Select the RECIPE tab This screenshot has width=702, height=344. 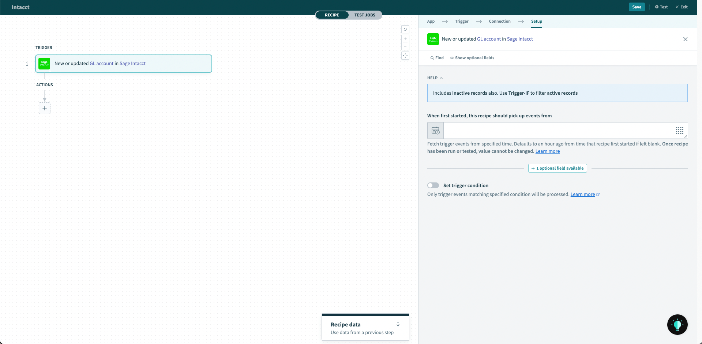(x=331, y=15)
